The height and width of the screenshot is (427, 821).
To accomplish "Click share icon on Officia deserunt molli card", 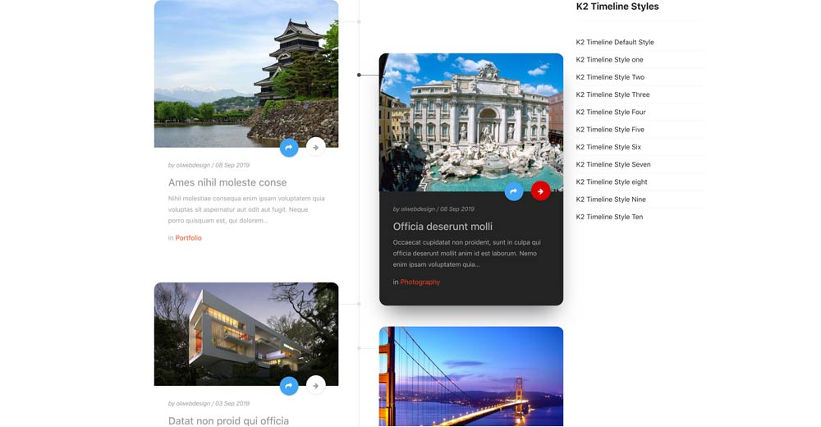I will pos(514,192).
